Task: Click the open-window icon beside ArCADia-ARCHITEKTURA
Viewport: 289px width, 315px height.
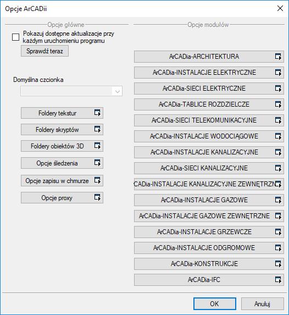Action: click(278, 57)
